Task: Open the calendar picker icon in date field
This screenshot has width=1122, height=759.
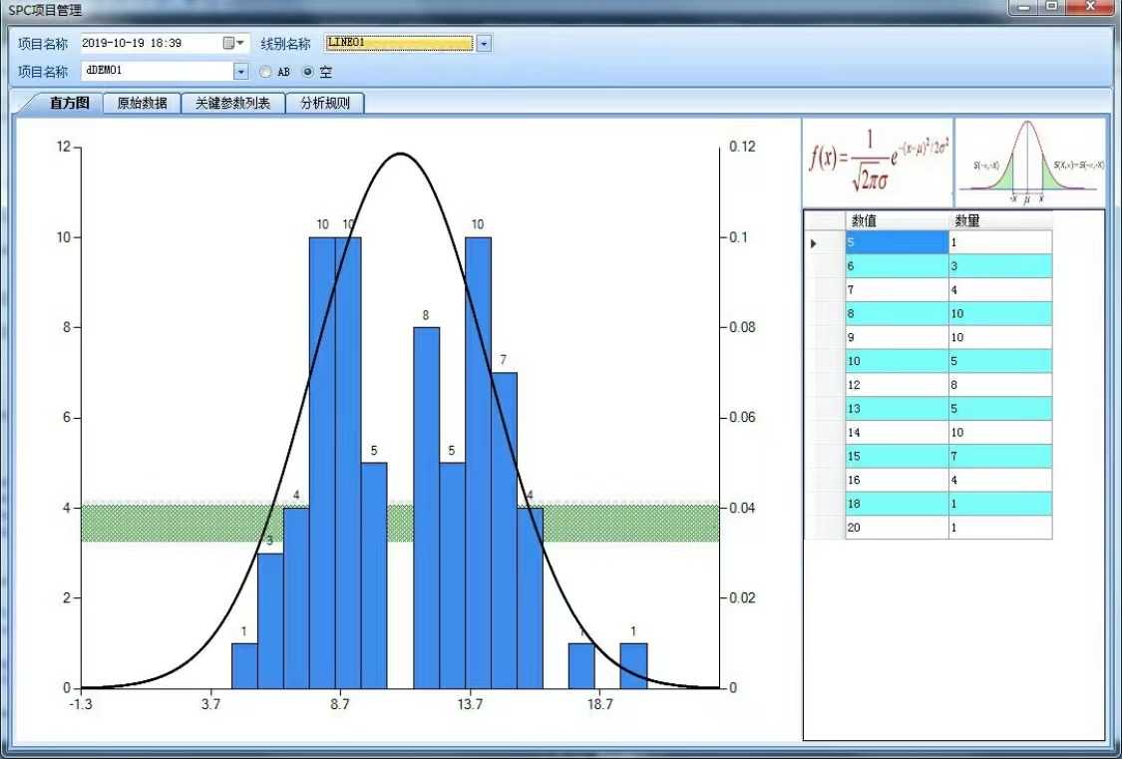Action: point(229,43)
